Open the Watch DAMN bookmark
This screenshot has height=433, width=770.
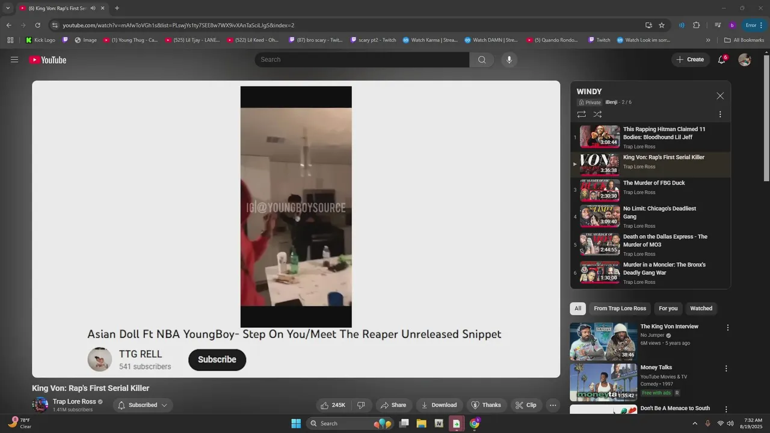pos(490,40)
